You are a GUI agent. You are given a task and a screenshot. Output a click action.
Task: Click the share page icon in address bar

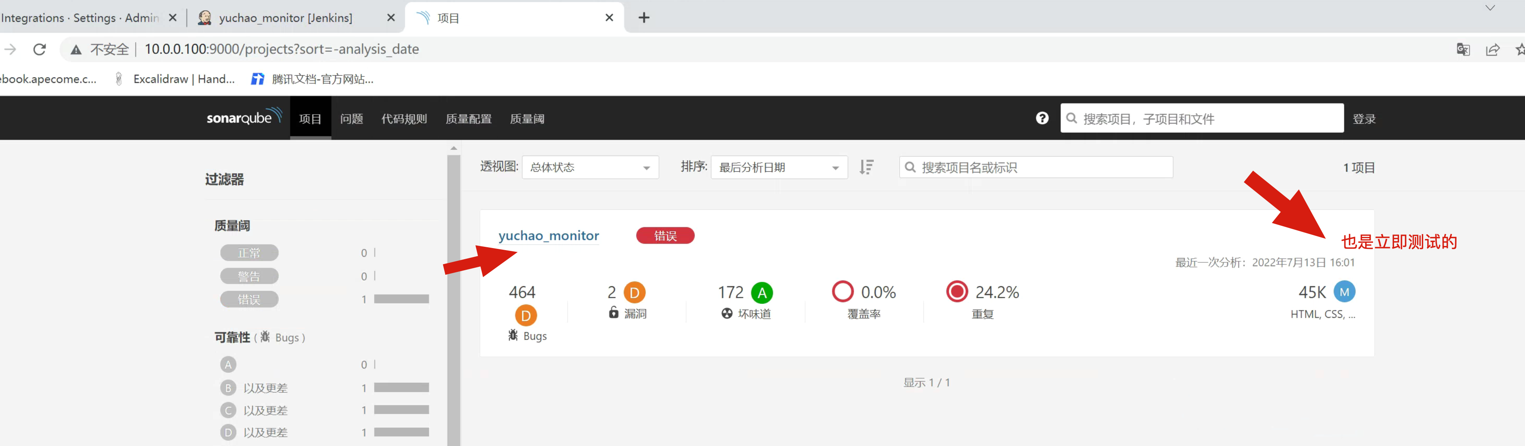pos(1493,49)
